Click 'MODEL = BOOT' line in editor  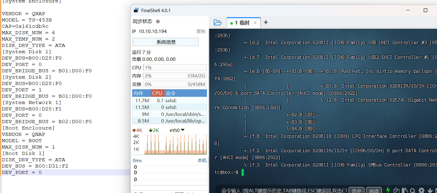click(x=22, y=141)
